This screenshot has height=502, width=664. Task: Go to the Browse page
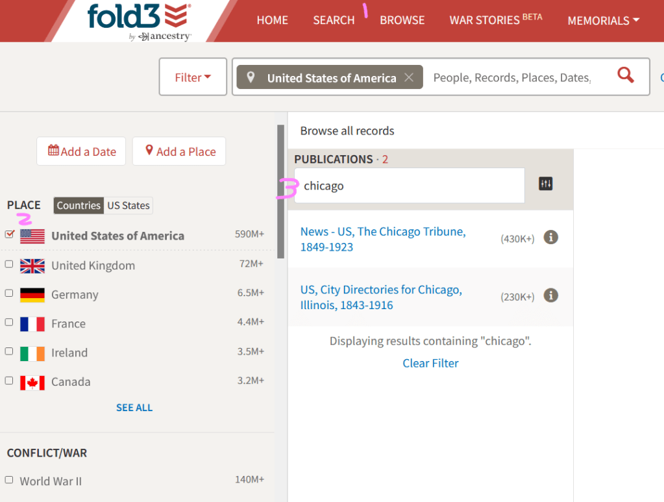[x=402, y=20]
